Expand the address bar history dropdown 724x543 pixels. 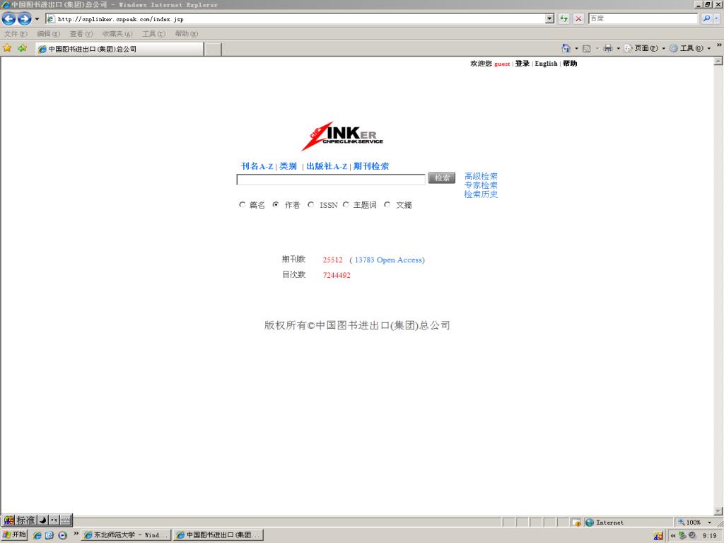coord(549,18)
